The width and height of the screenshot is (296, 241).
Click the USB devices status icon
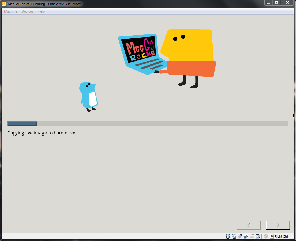point(240,236)
